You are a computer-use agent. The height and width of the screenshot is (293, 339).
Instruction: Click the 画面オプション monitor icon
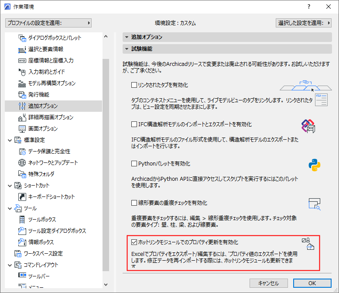pyautogui.click(x=22, y=129)
